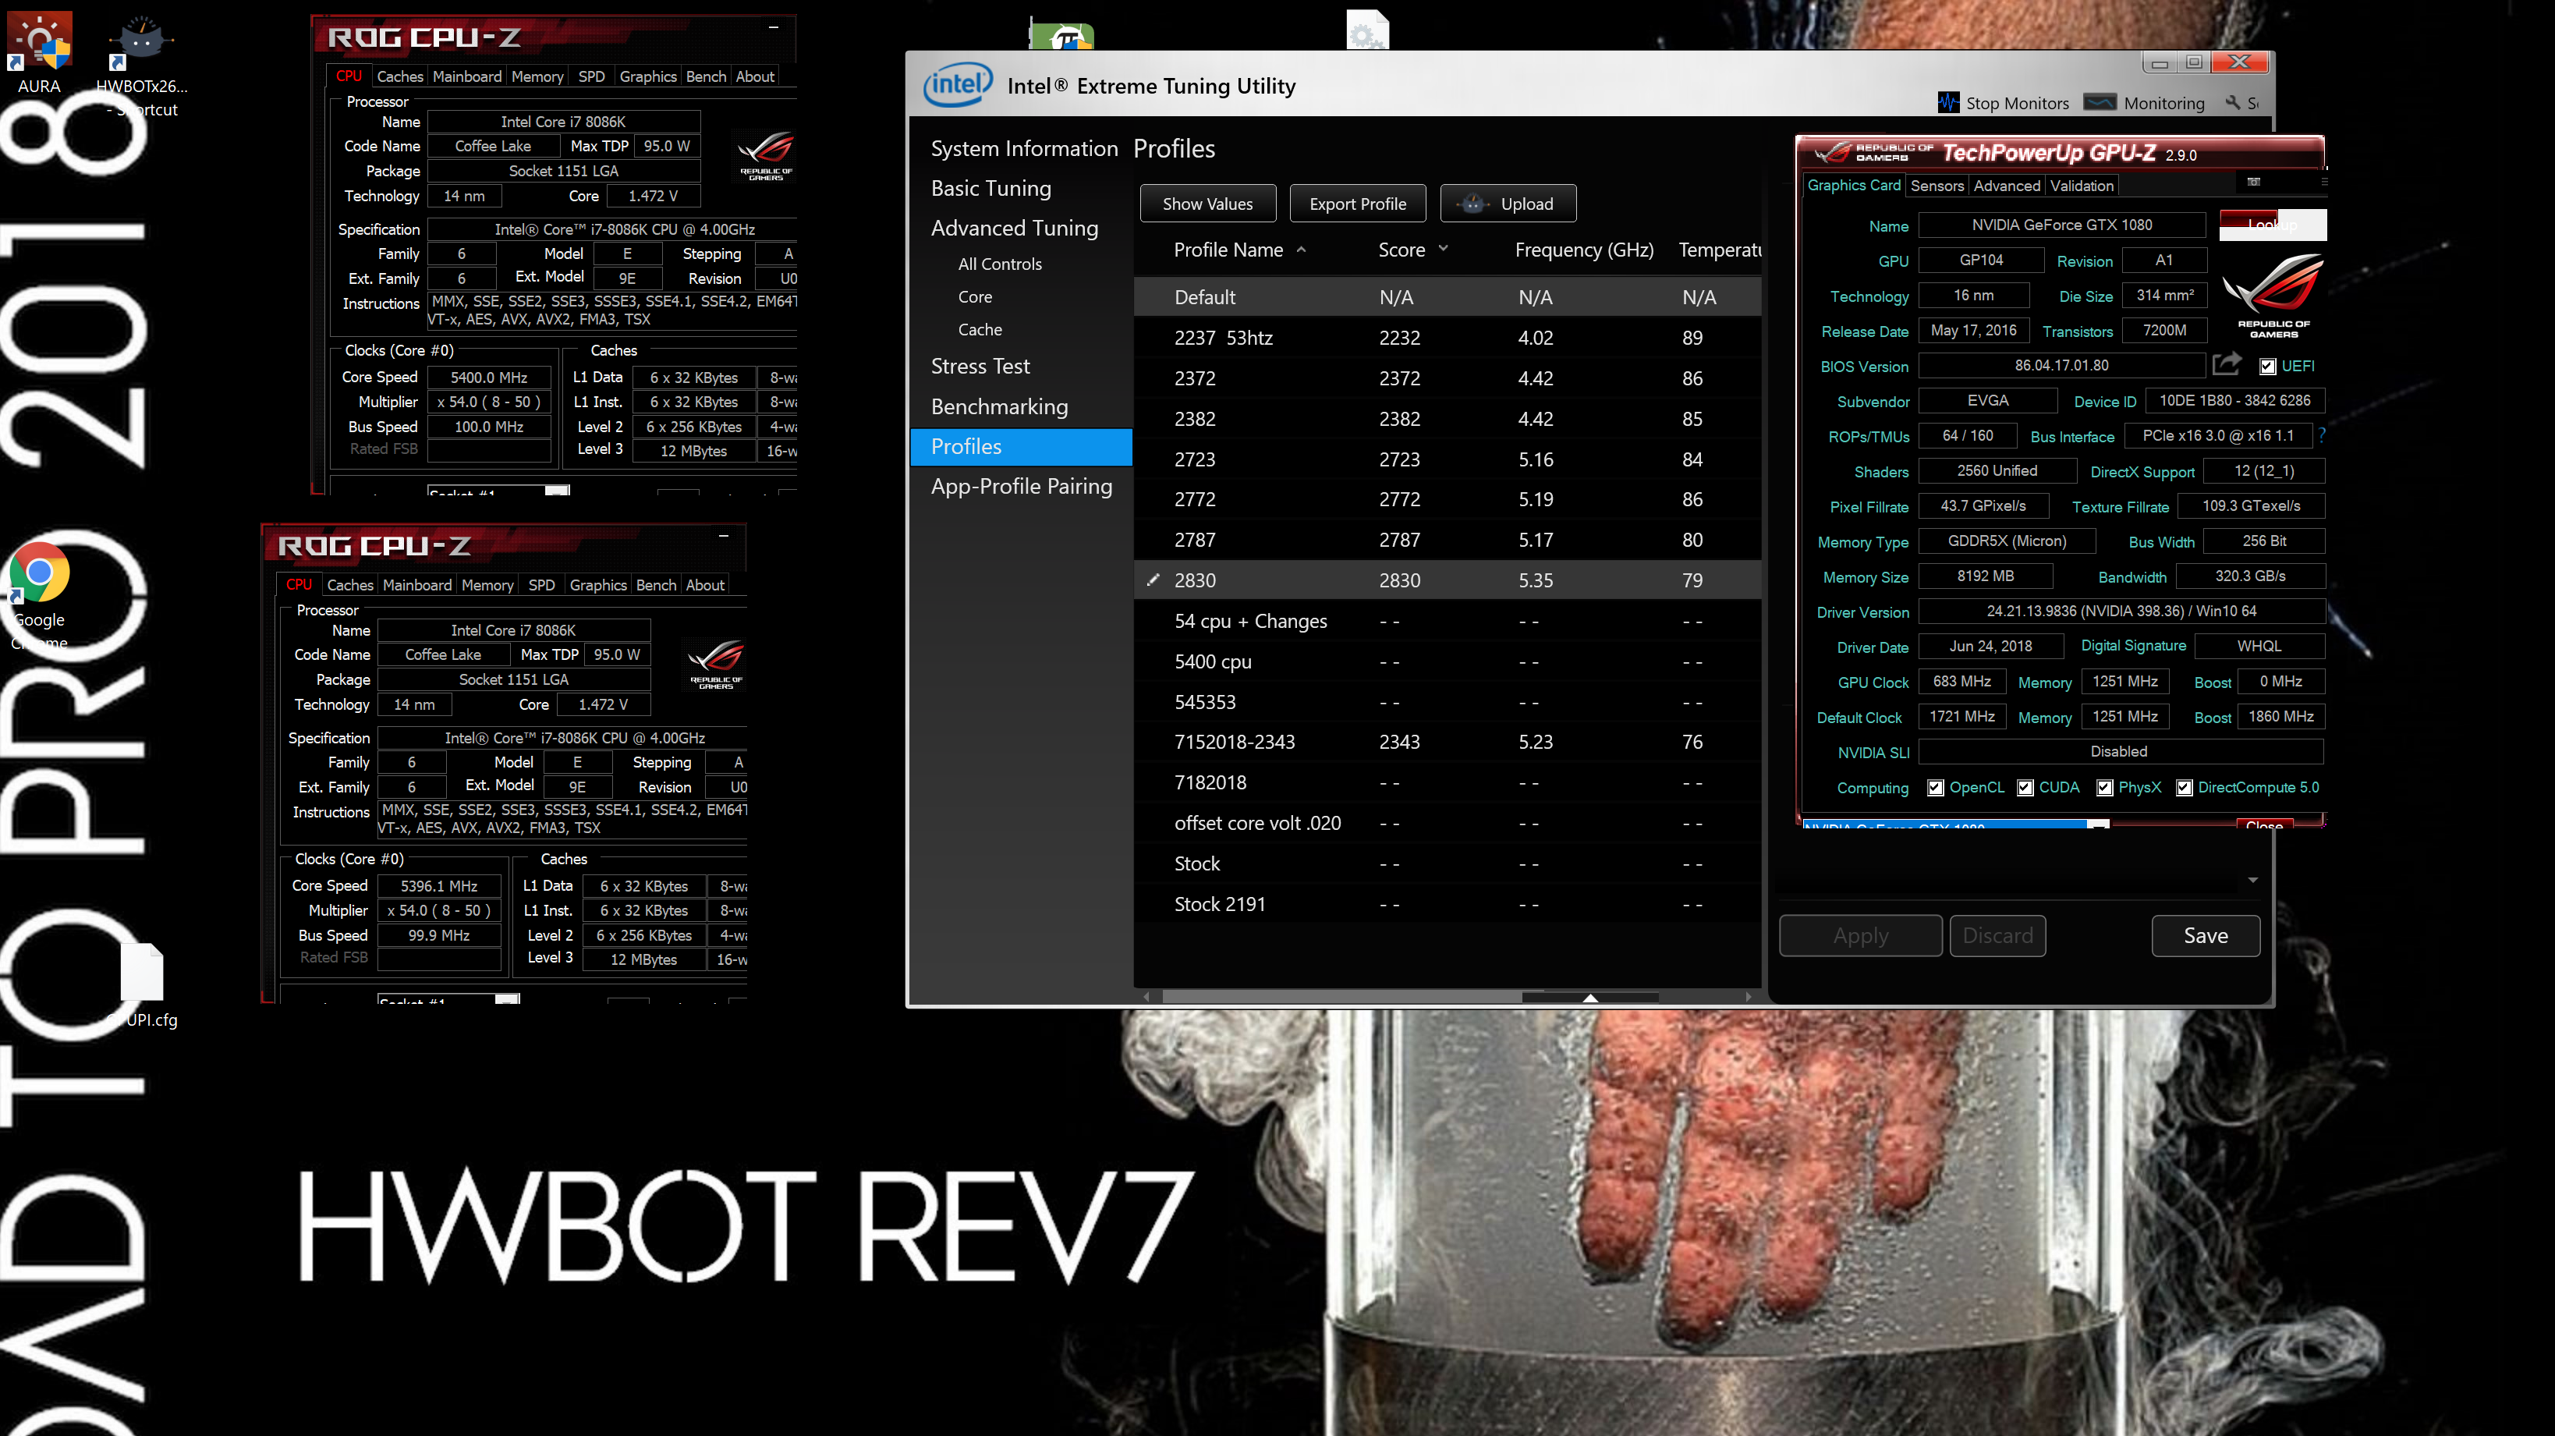
Task: Click the pencil edit icon on profile 2830
Action: (x=1153, y=580)
